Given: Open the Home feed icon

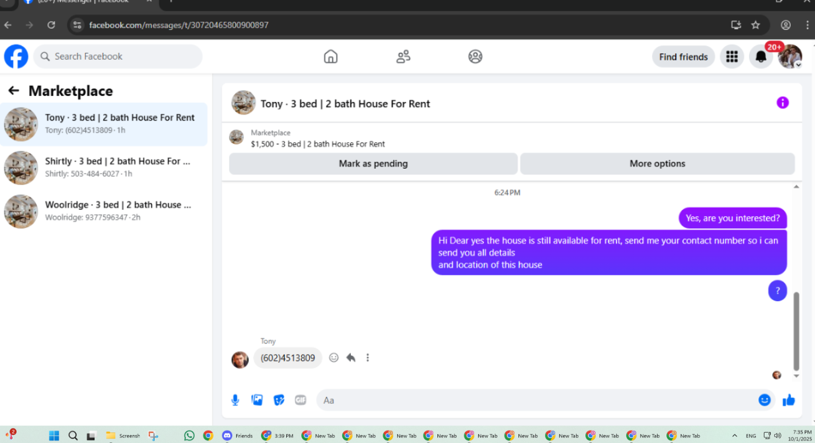Looking at the screenshot, I should click(331, 57).
